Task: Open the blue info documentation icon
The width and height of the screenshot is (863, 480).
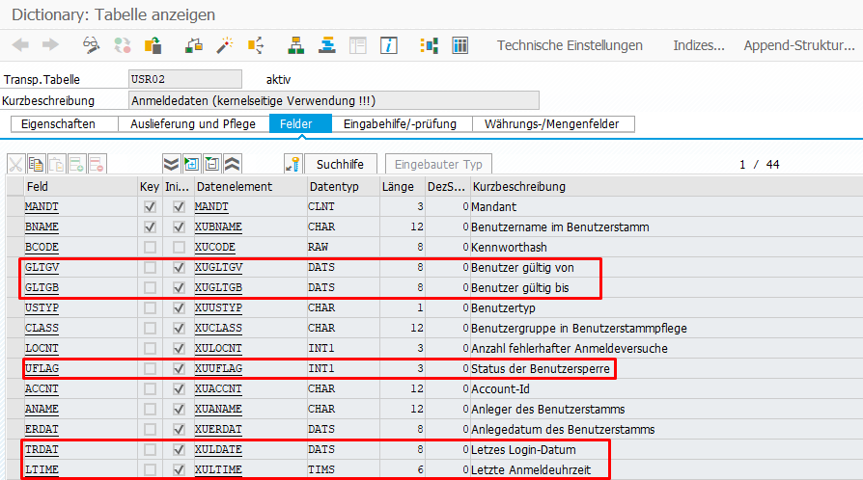Action: coord(389,45)
